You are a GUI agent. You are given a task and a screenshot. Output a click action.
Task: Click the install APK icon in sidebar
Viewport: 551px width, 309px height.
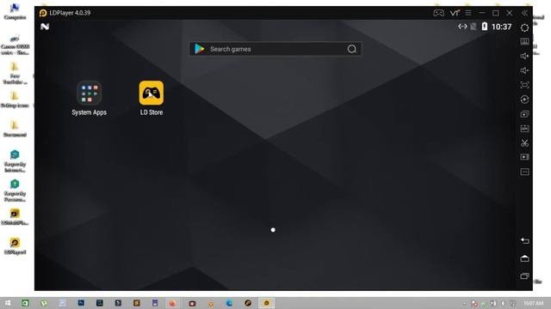click(524, 129)
